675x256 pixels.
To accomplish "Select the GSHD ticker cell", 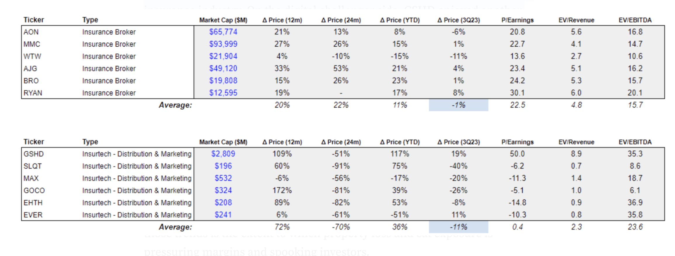I will point(34,154).
